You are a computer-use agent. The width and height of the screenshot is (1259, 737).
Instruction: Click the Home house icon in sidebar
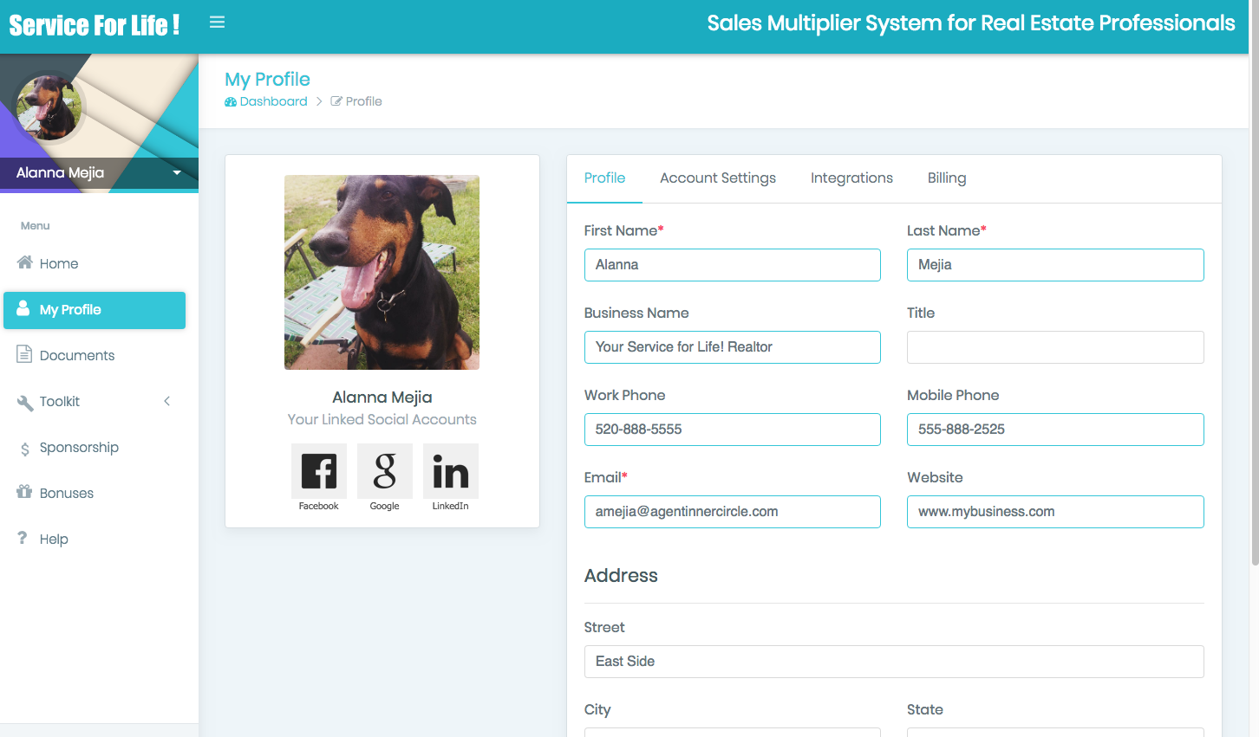(x=25, y=262)
